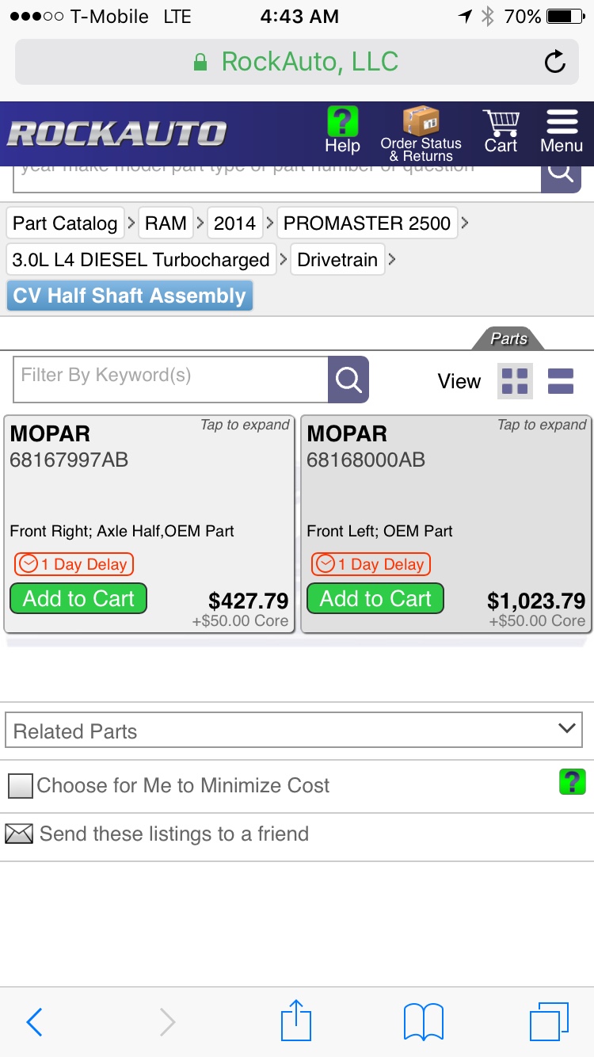Tap the keyword filter search magnifier button

(x=348, y=380)
